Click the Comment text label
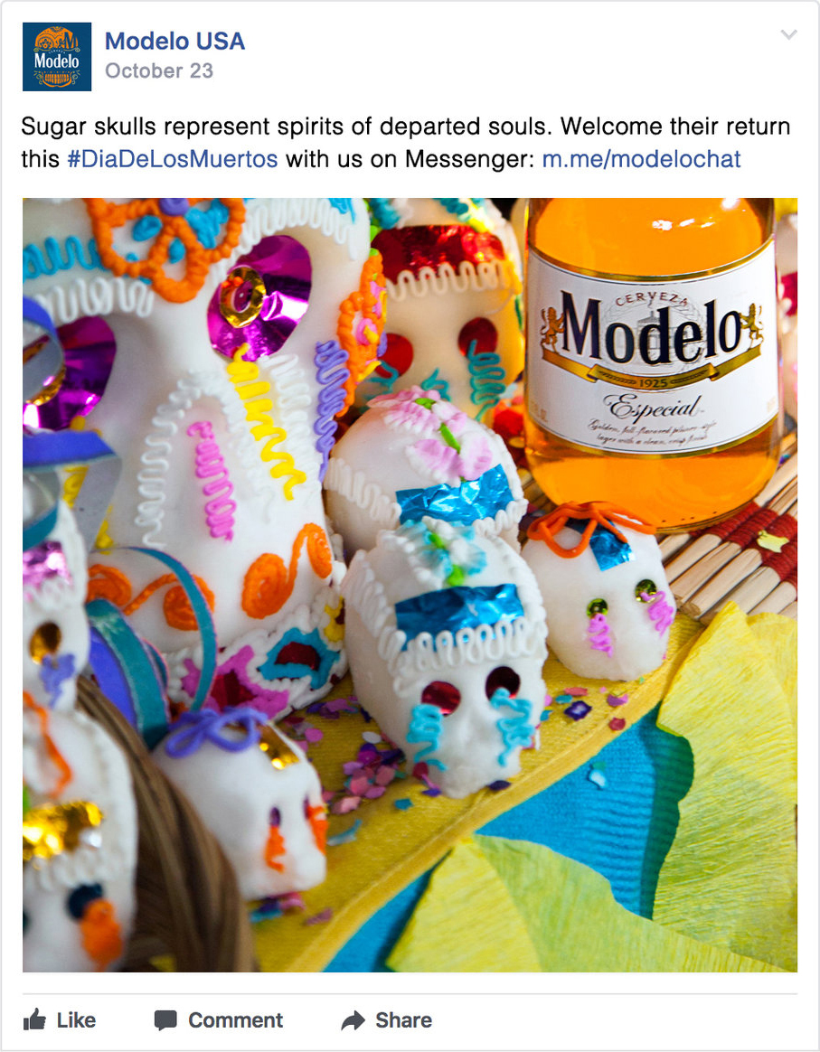 point(236,1020)
